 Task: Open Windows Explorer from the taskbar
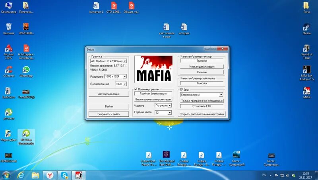tap(35, 175)
